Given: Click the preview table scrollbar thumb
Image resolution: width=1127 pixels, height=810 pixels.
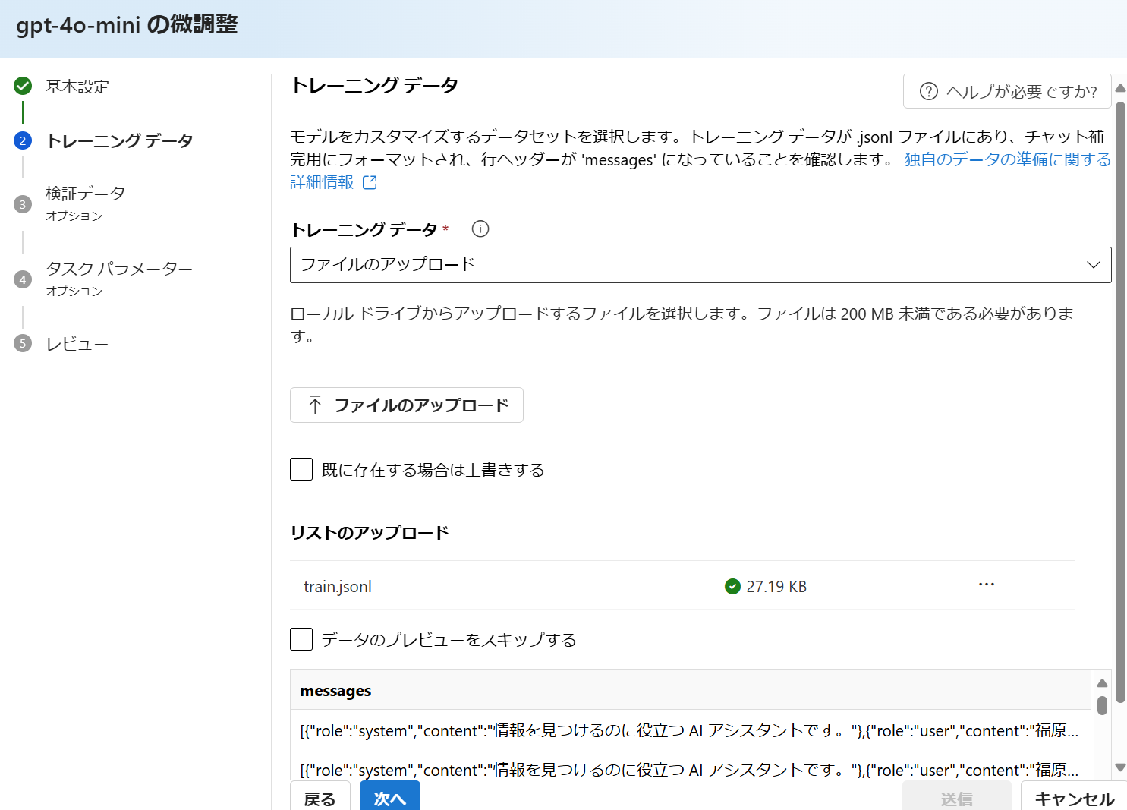Looking at the screenshot, I should [x=1102, y=705].
